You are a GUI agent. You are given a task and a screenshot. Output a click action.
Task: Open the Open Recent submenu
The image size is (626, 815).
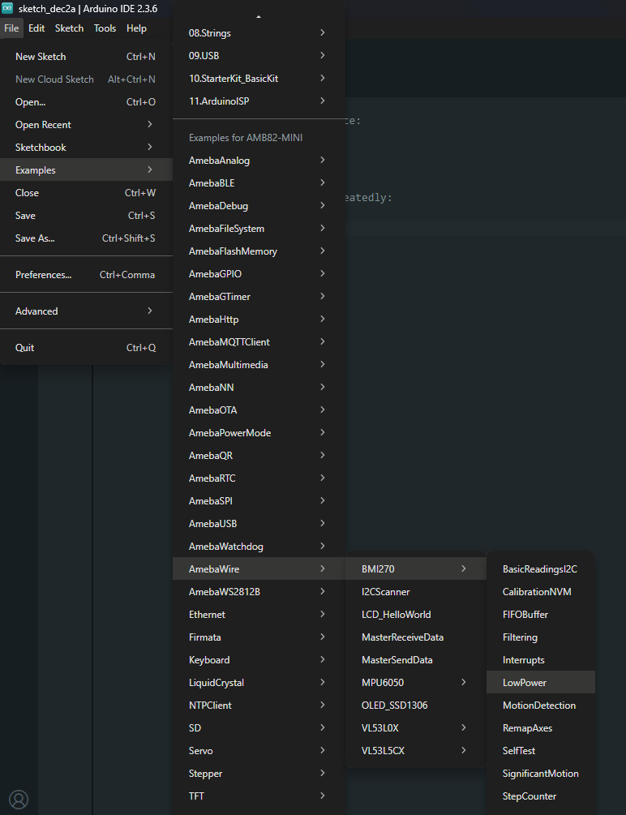point(85,125)
